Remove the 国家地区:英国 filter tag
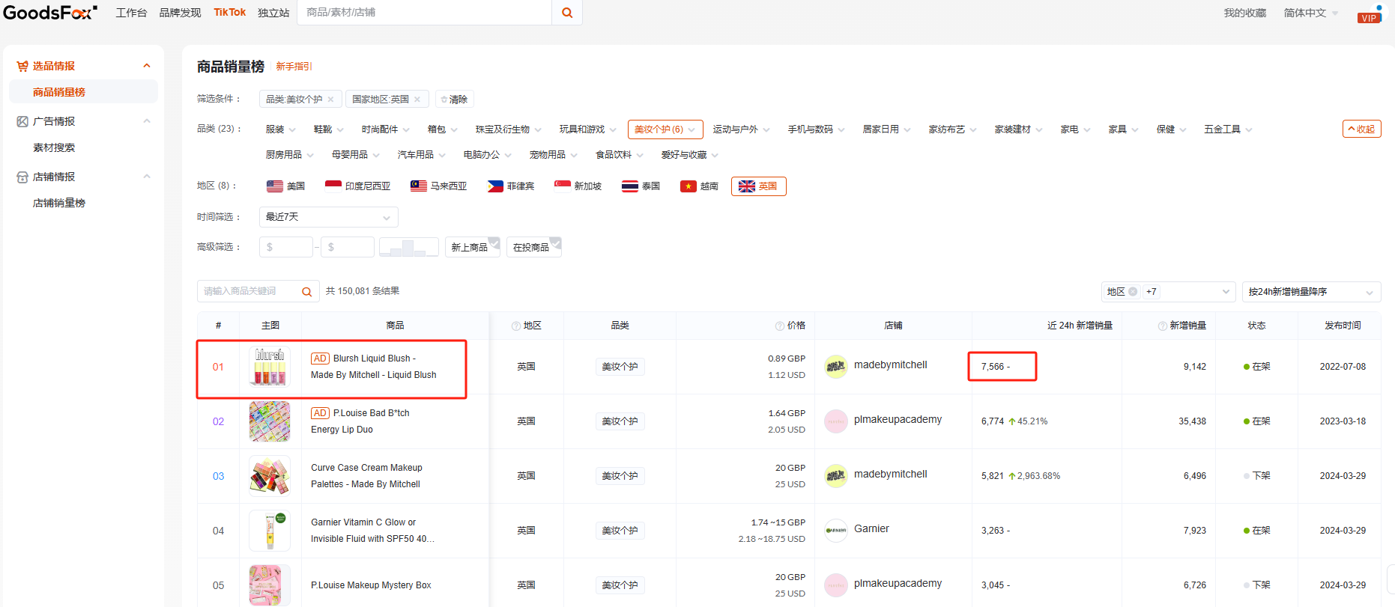This screenshot has height=607, width=1395. pyautogui.click(x=417, y=100)
